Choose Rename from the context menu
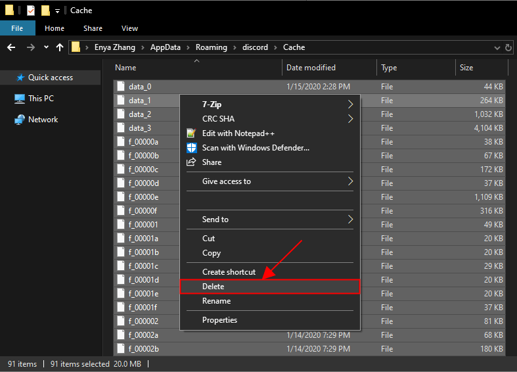The width and height of the screenshot is (517, 372). pos(270,301)
